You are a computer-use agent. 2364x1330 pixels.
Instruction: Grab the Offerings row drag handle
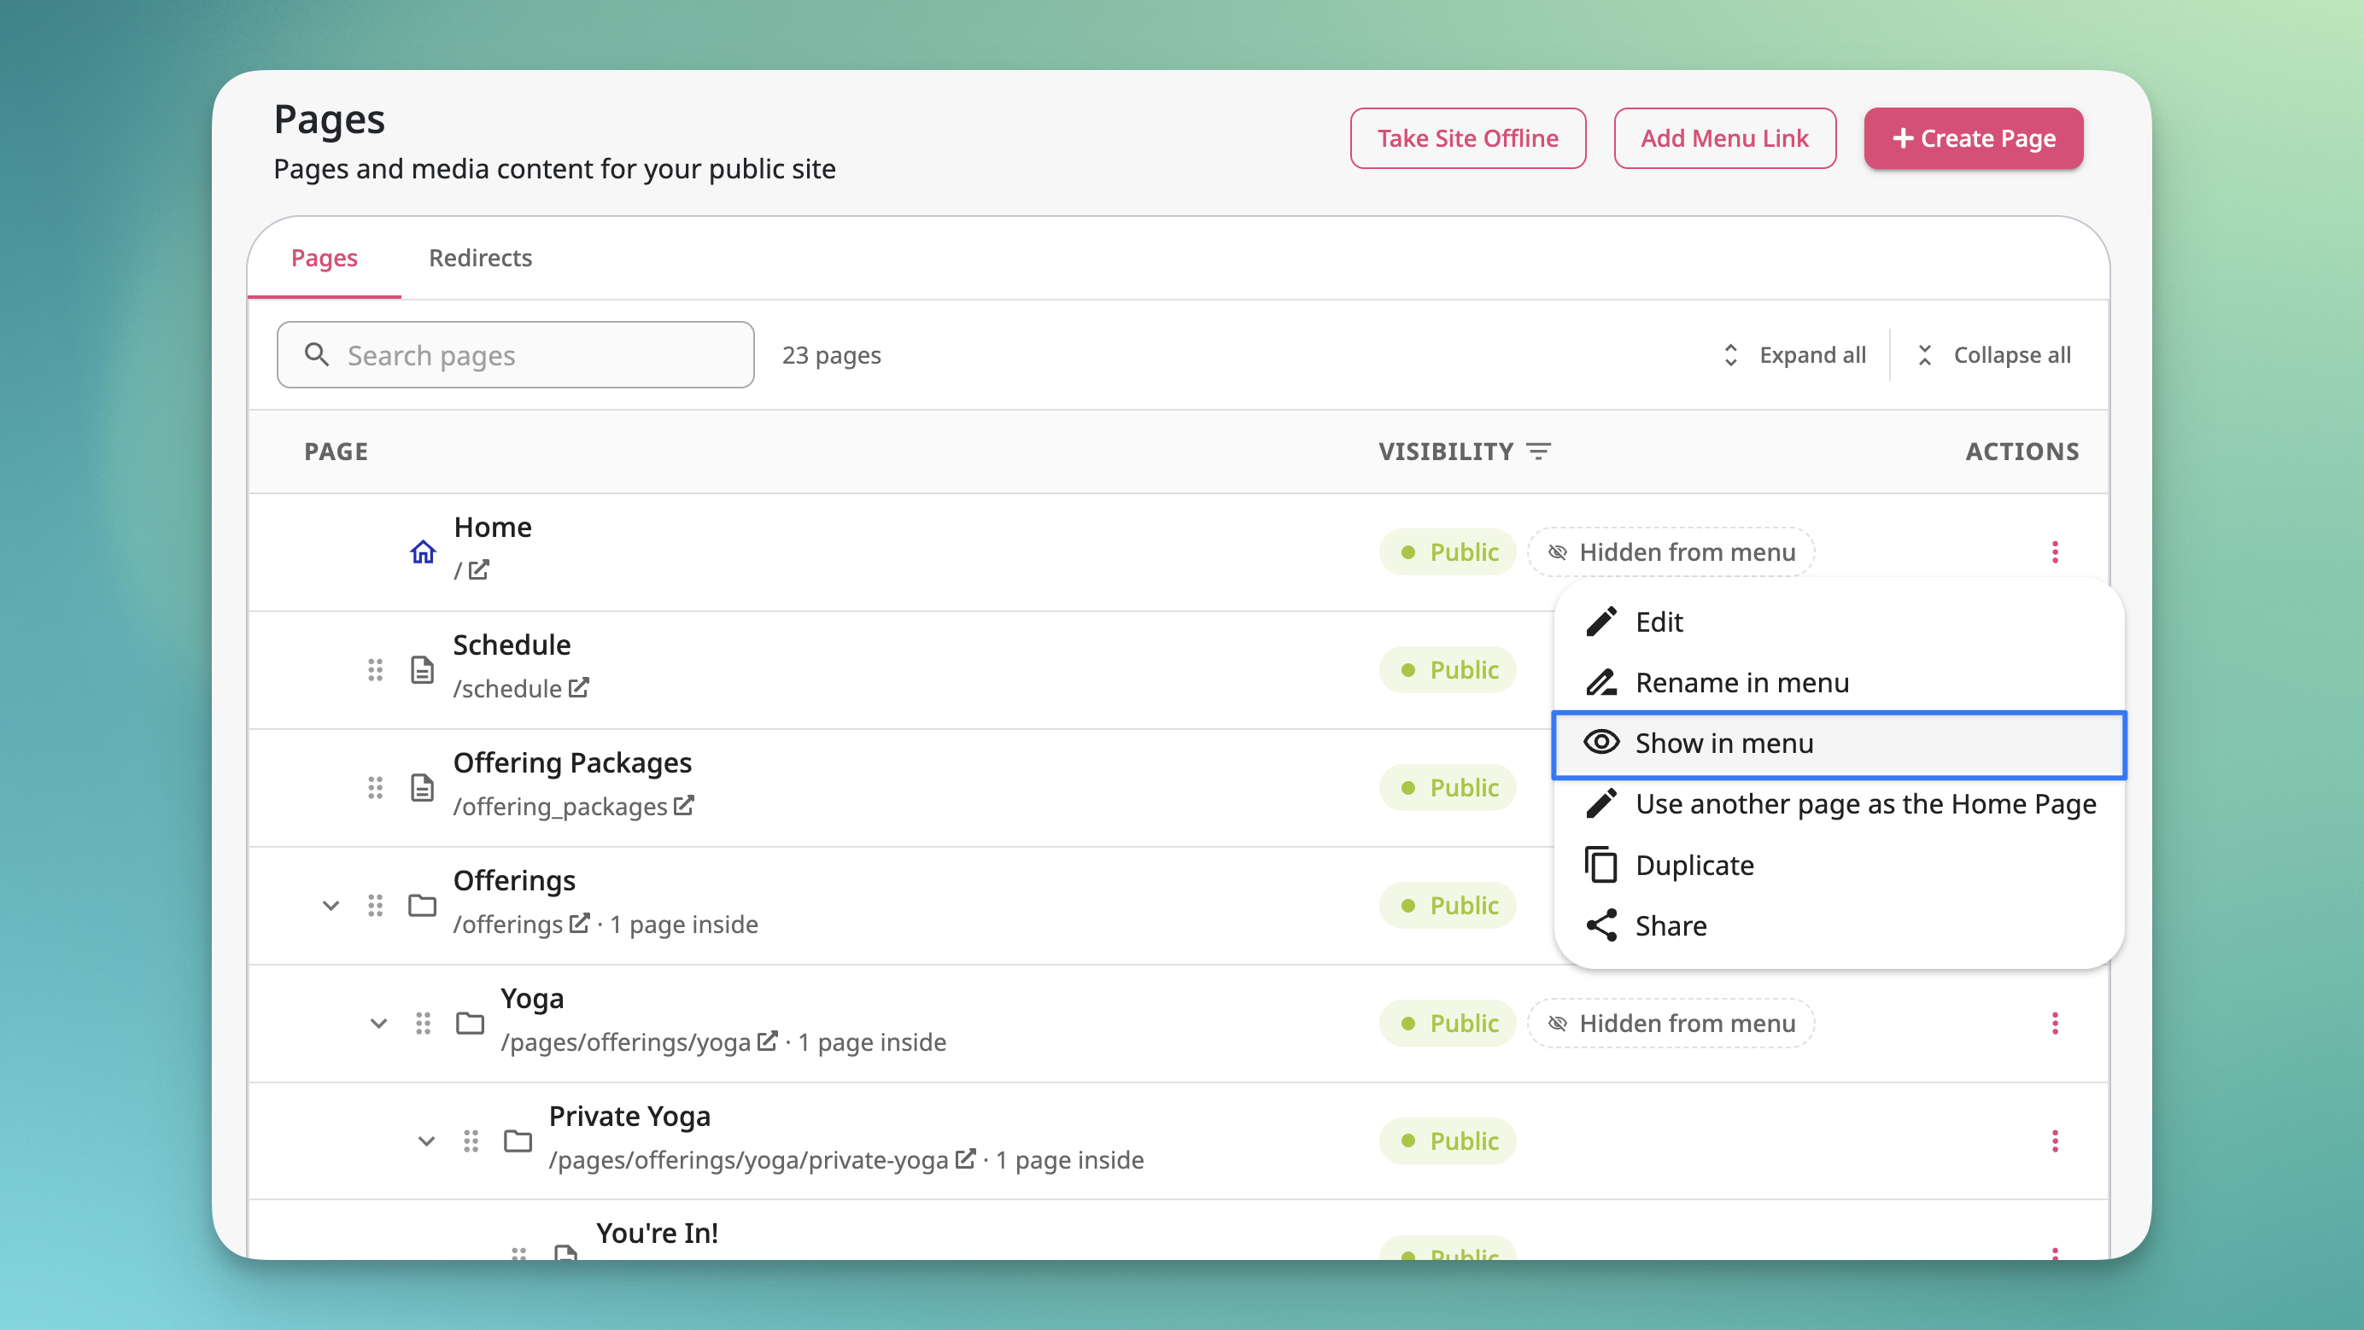coord(375,906)
